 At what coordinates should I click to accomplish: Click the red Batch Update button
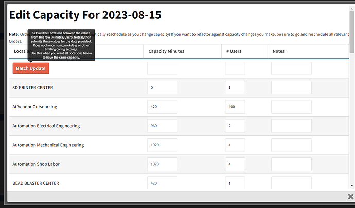pos(31,68)
